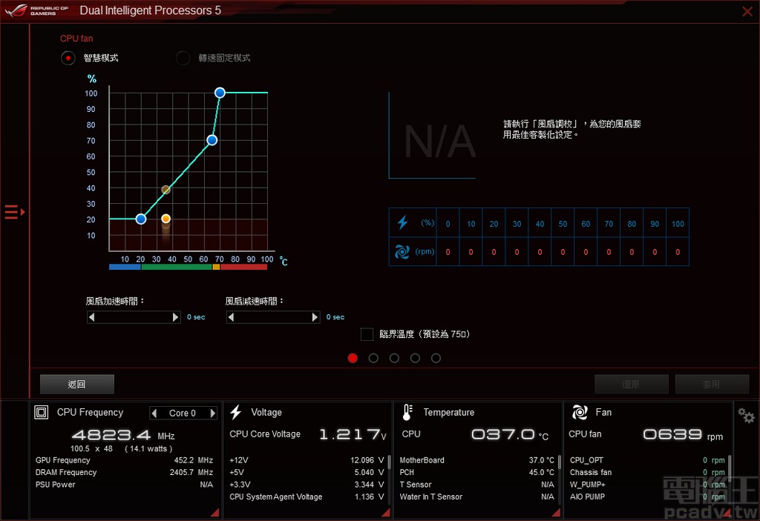Click the CPU System Agent Voltage row

tap(307, 497)
